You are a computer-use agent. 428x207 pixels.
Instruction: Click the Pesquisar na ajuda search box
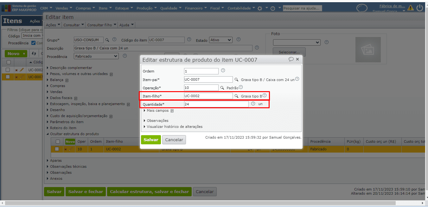coord(302,8)
